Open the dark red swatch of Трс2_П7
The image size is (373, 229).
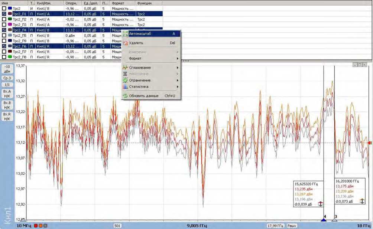10,52
